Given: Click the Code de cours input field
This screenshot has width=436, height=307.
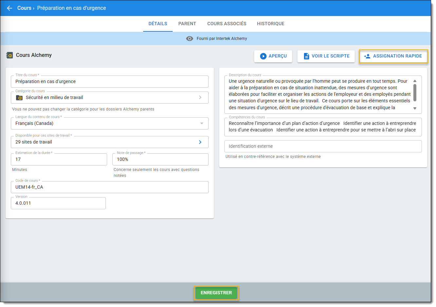Looking at the screenshot, I should (x=109, y=187).
